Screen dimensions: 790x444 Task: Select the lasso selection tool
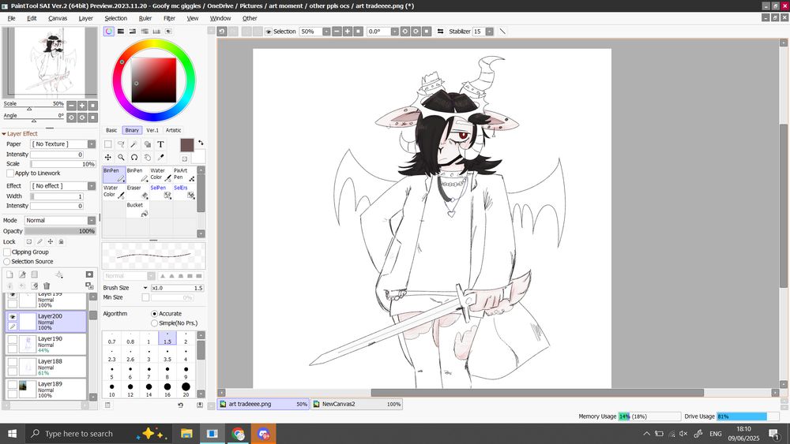[x=121, y=144]
